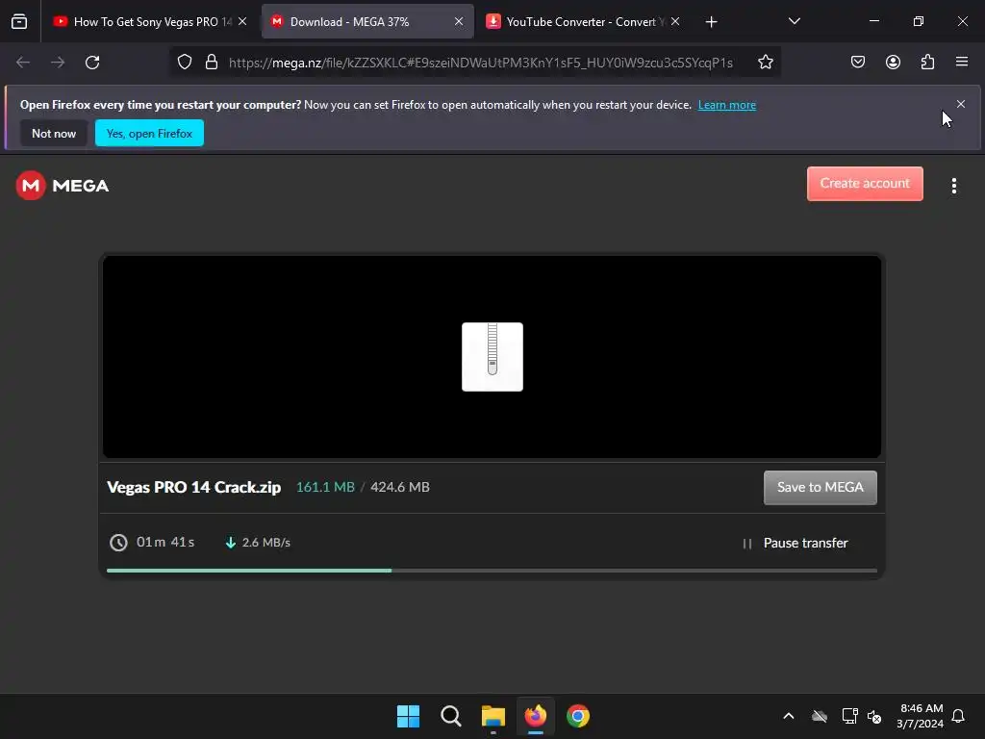Viewport: 985px width, 739px height.
Task: Click the Create account button
Action: pyautogui.click(x=865, y=184)
